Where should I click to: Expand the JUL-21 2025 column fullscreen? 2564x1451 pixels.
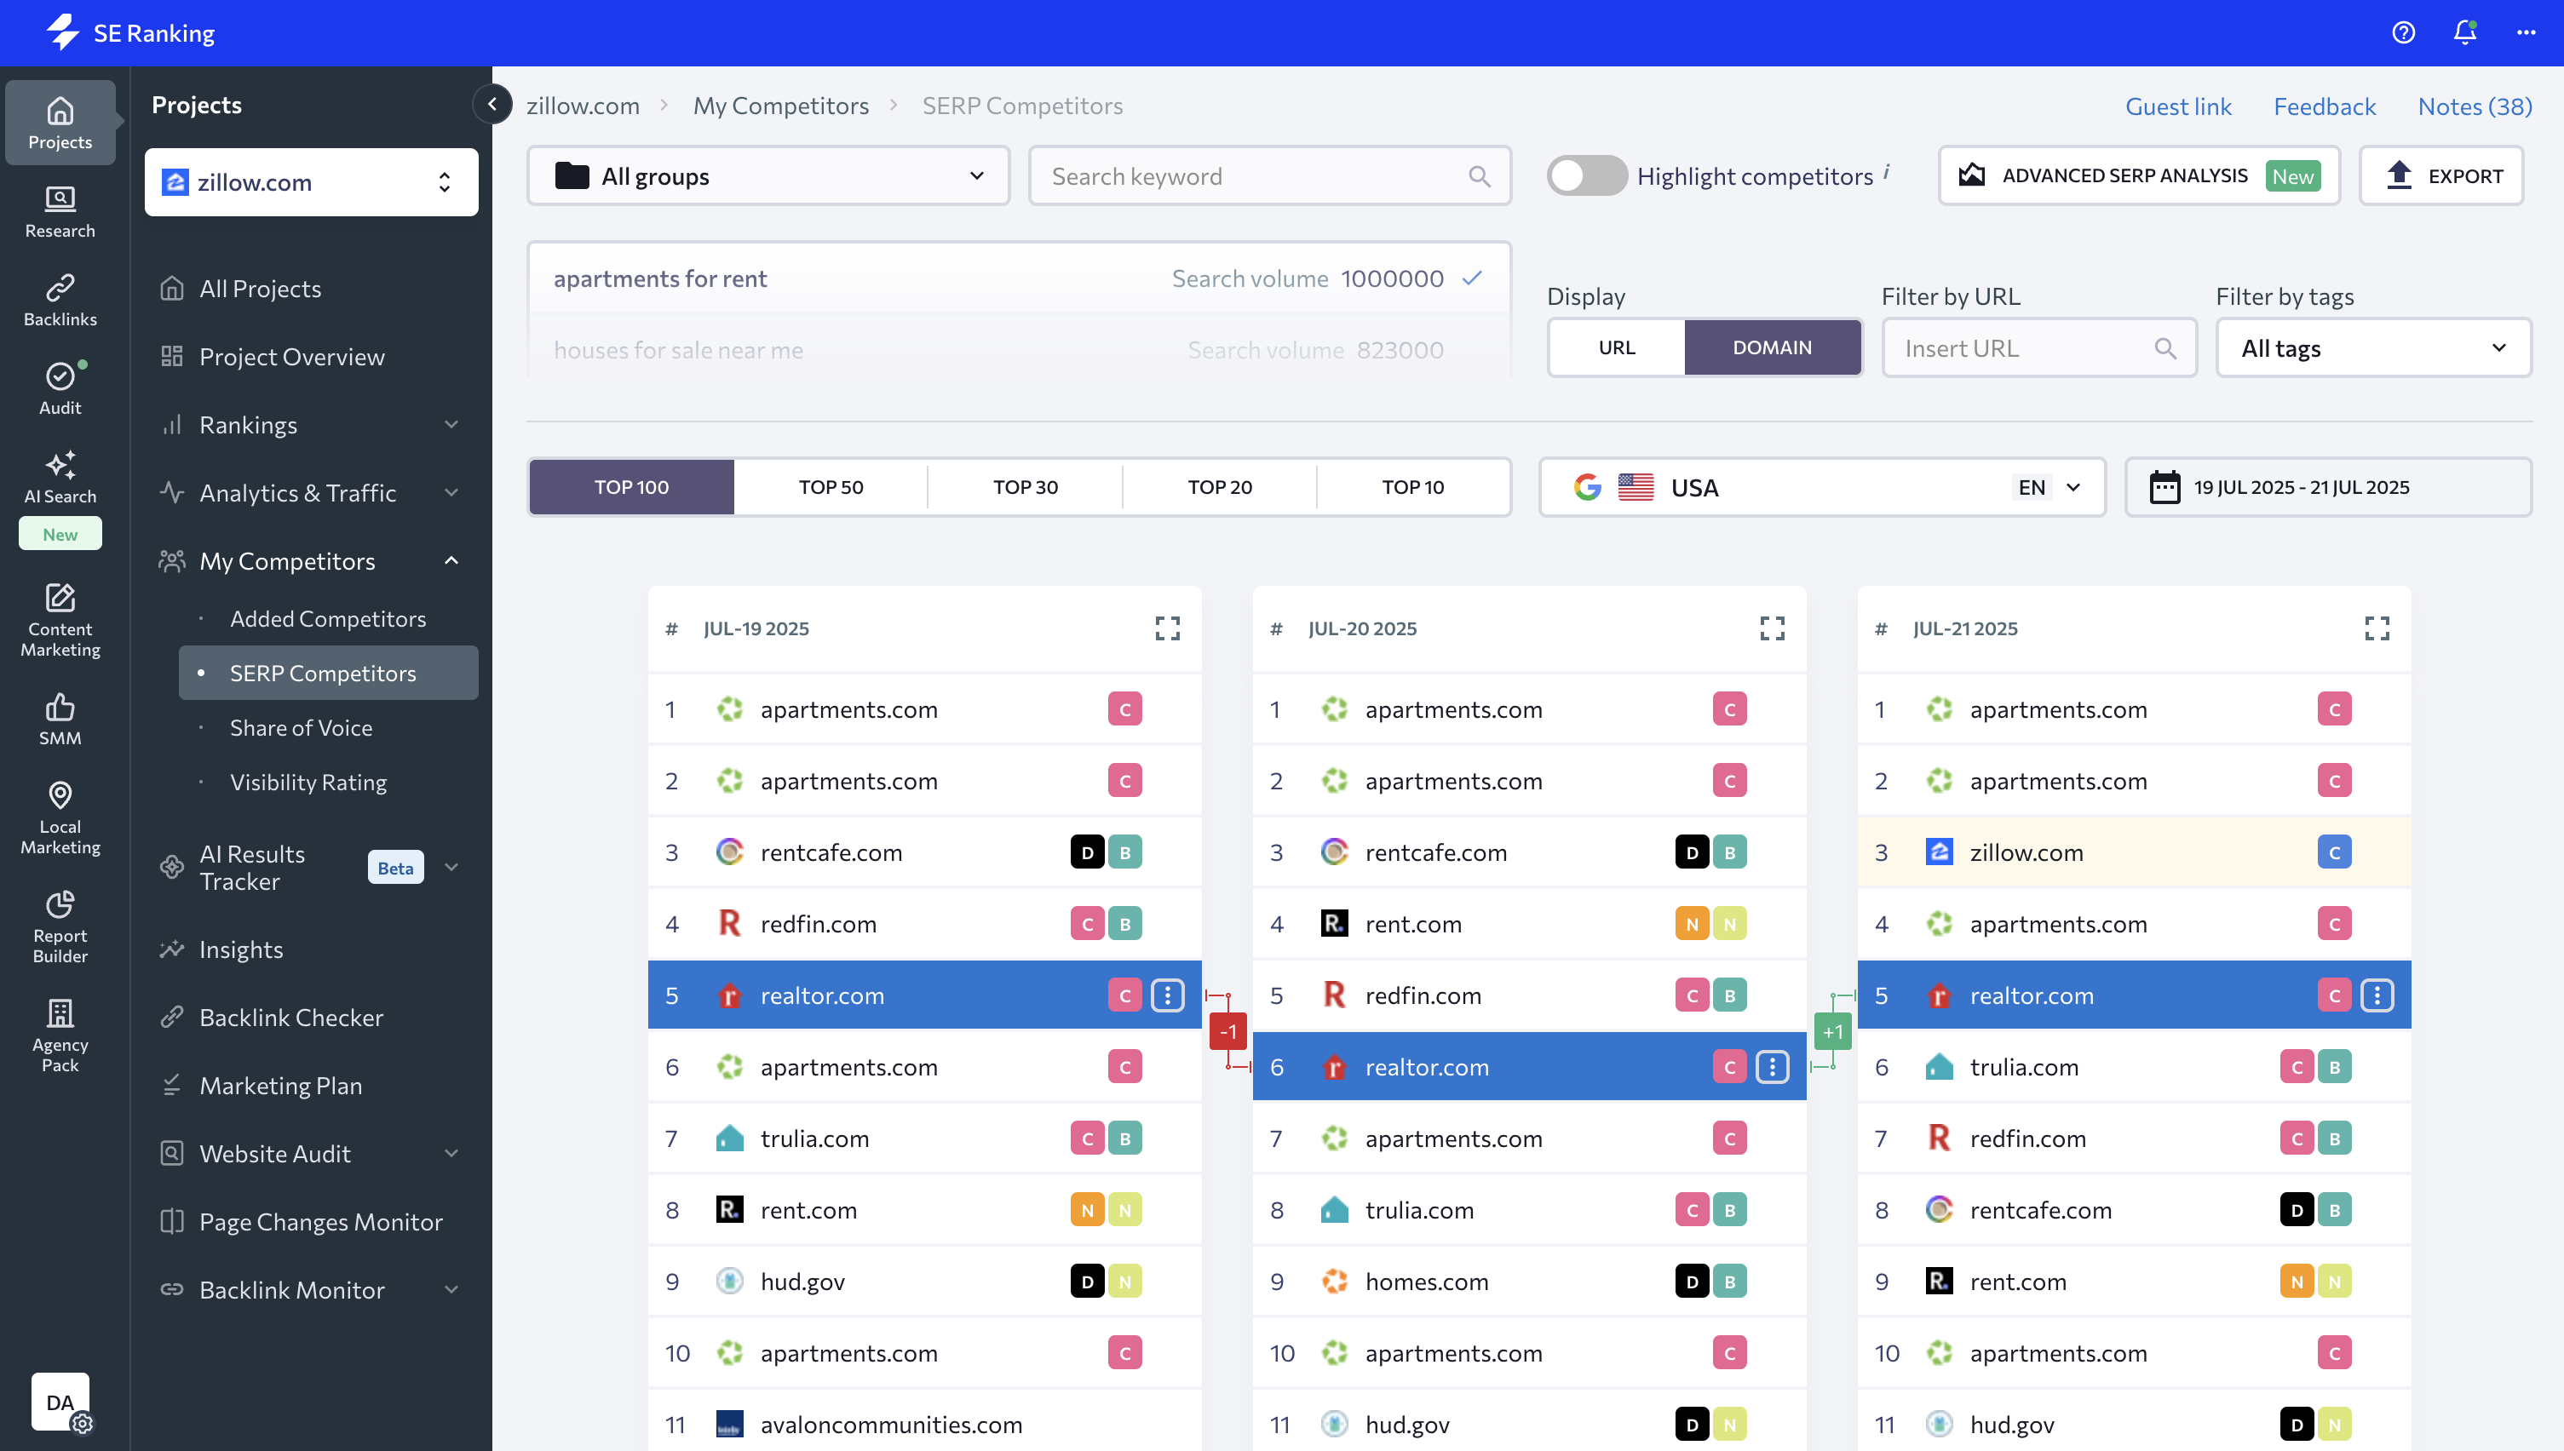pyautogui.click(x=2377, y=628)
